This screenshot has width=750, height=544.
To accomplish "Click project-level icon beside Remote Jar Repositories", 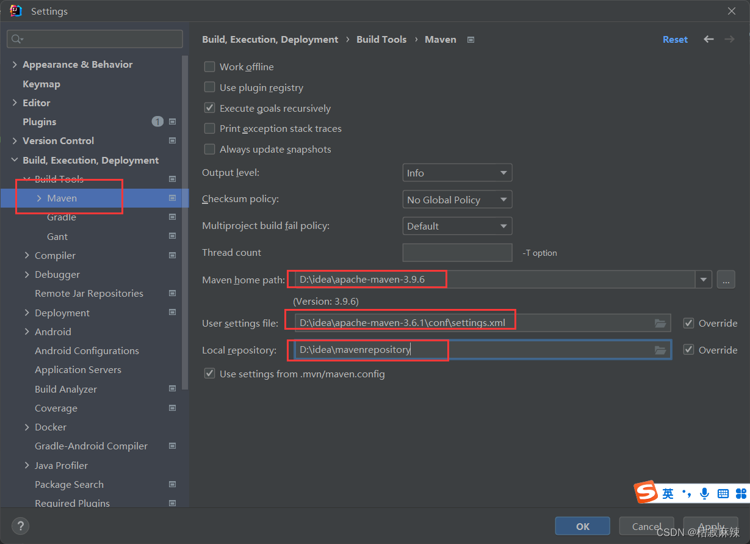I will [x=172, y=293].
